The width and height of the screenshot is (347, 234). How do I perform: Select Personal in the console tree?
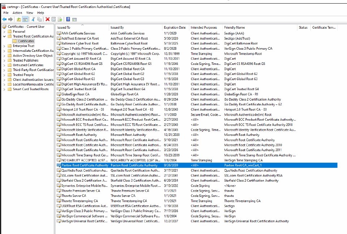click(x=19, y=32)
